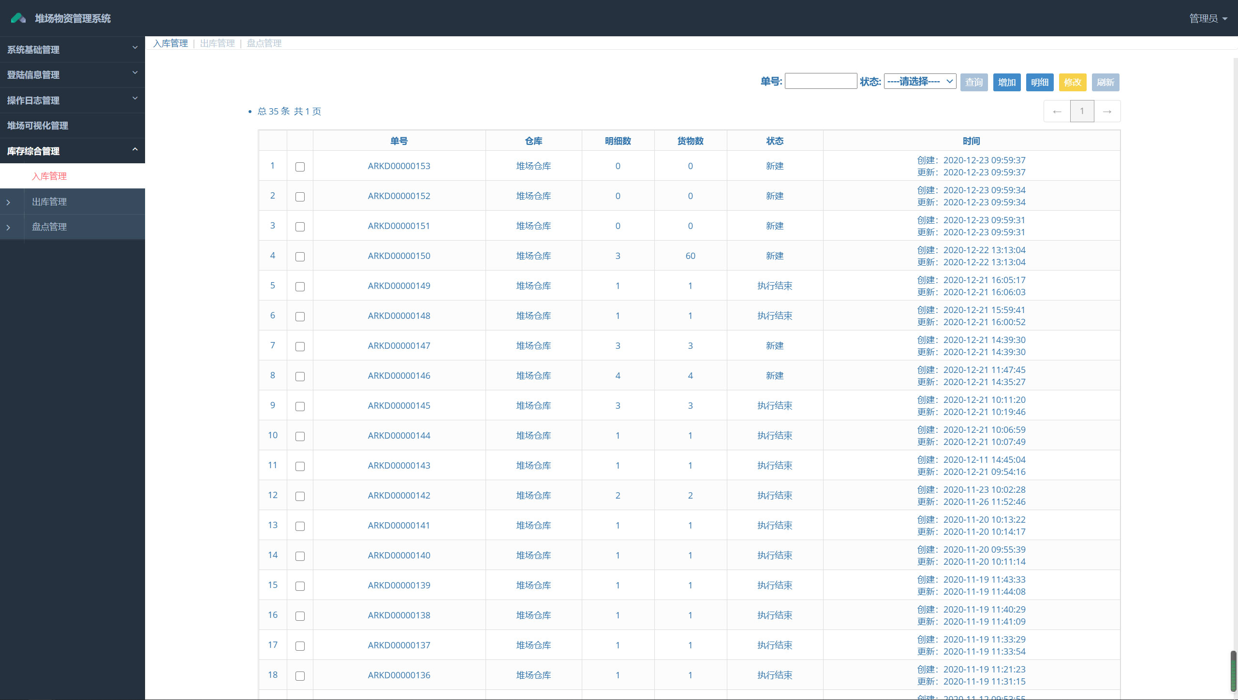Select checkbox for row 7 ARKD00000147
This screenshot has width=1238, height=700.
point(300,346)
